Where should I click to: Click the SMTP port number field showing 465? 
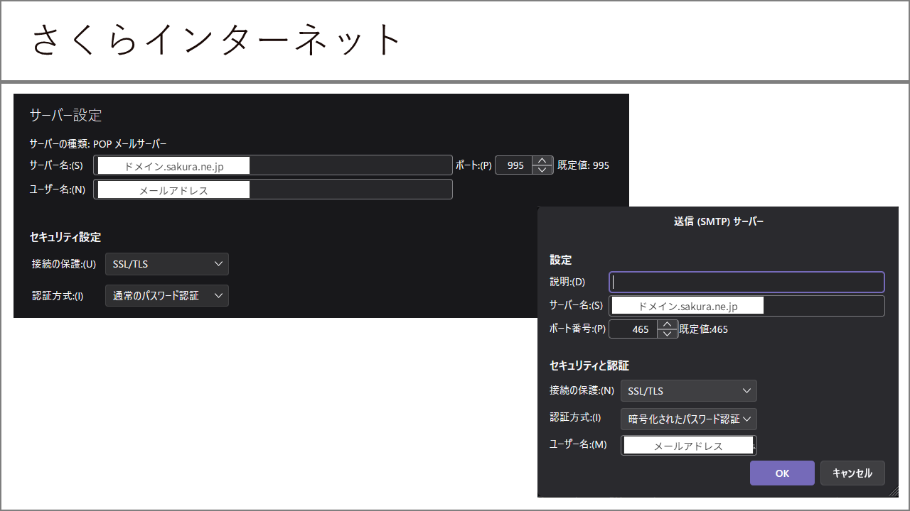(x=633, y=329)
